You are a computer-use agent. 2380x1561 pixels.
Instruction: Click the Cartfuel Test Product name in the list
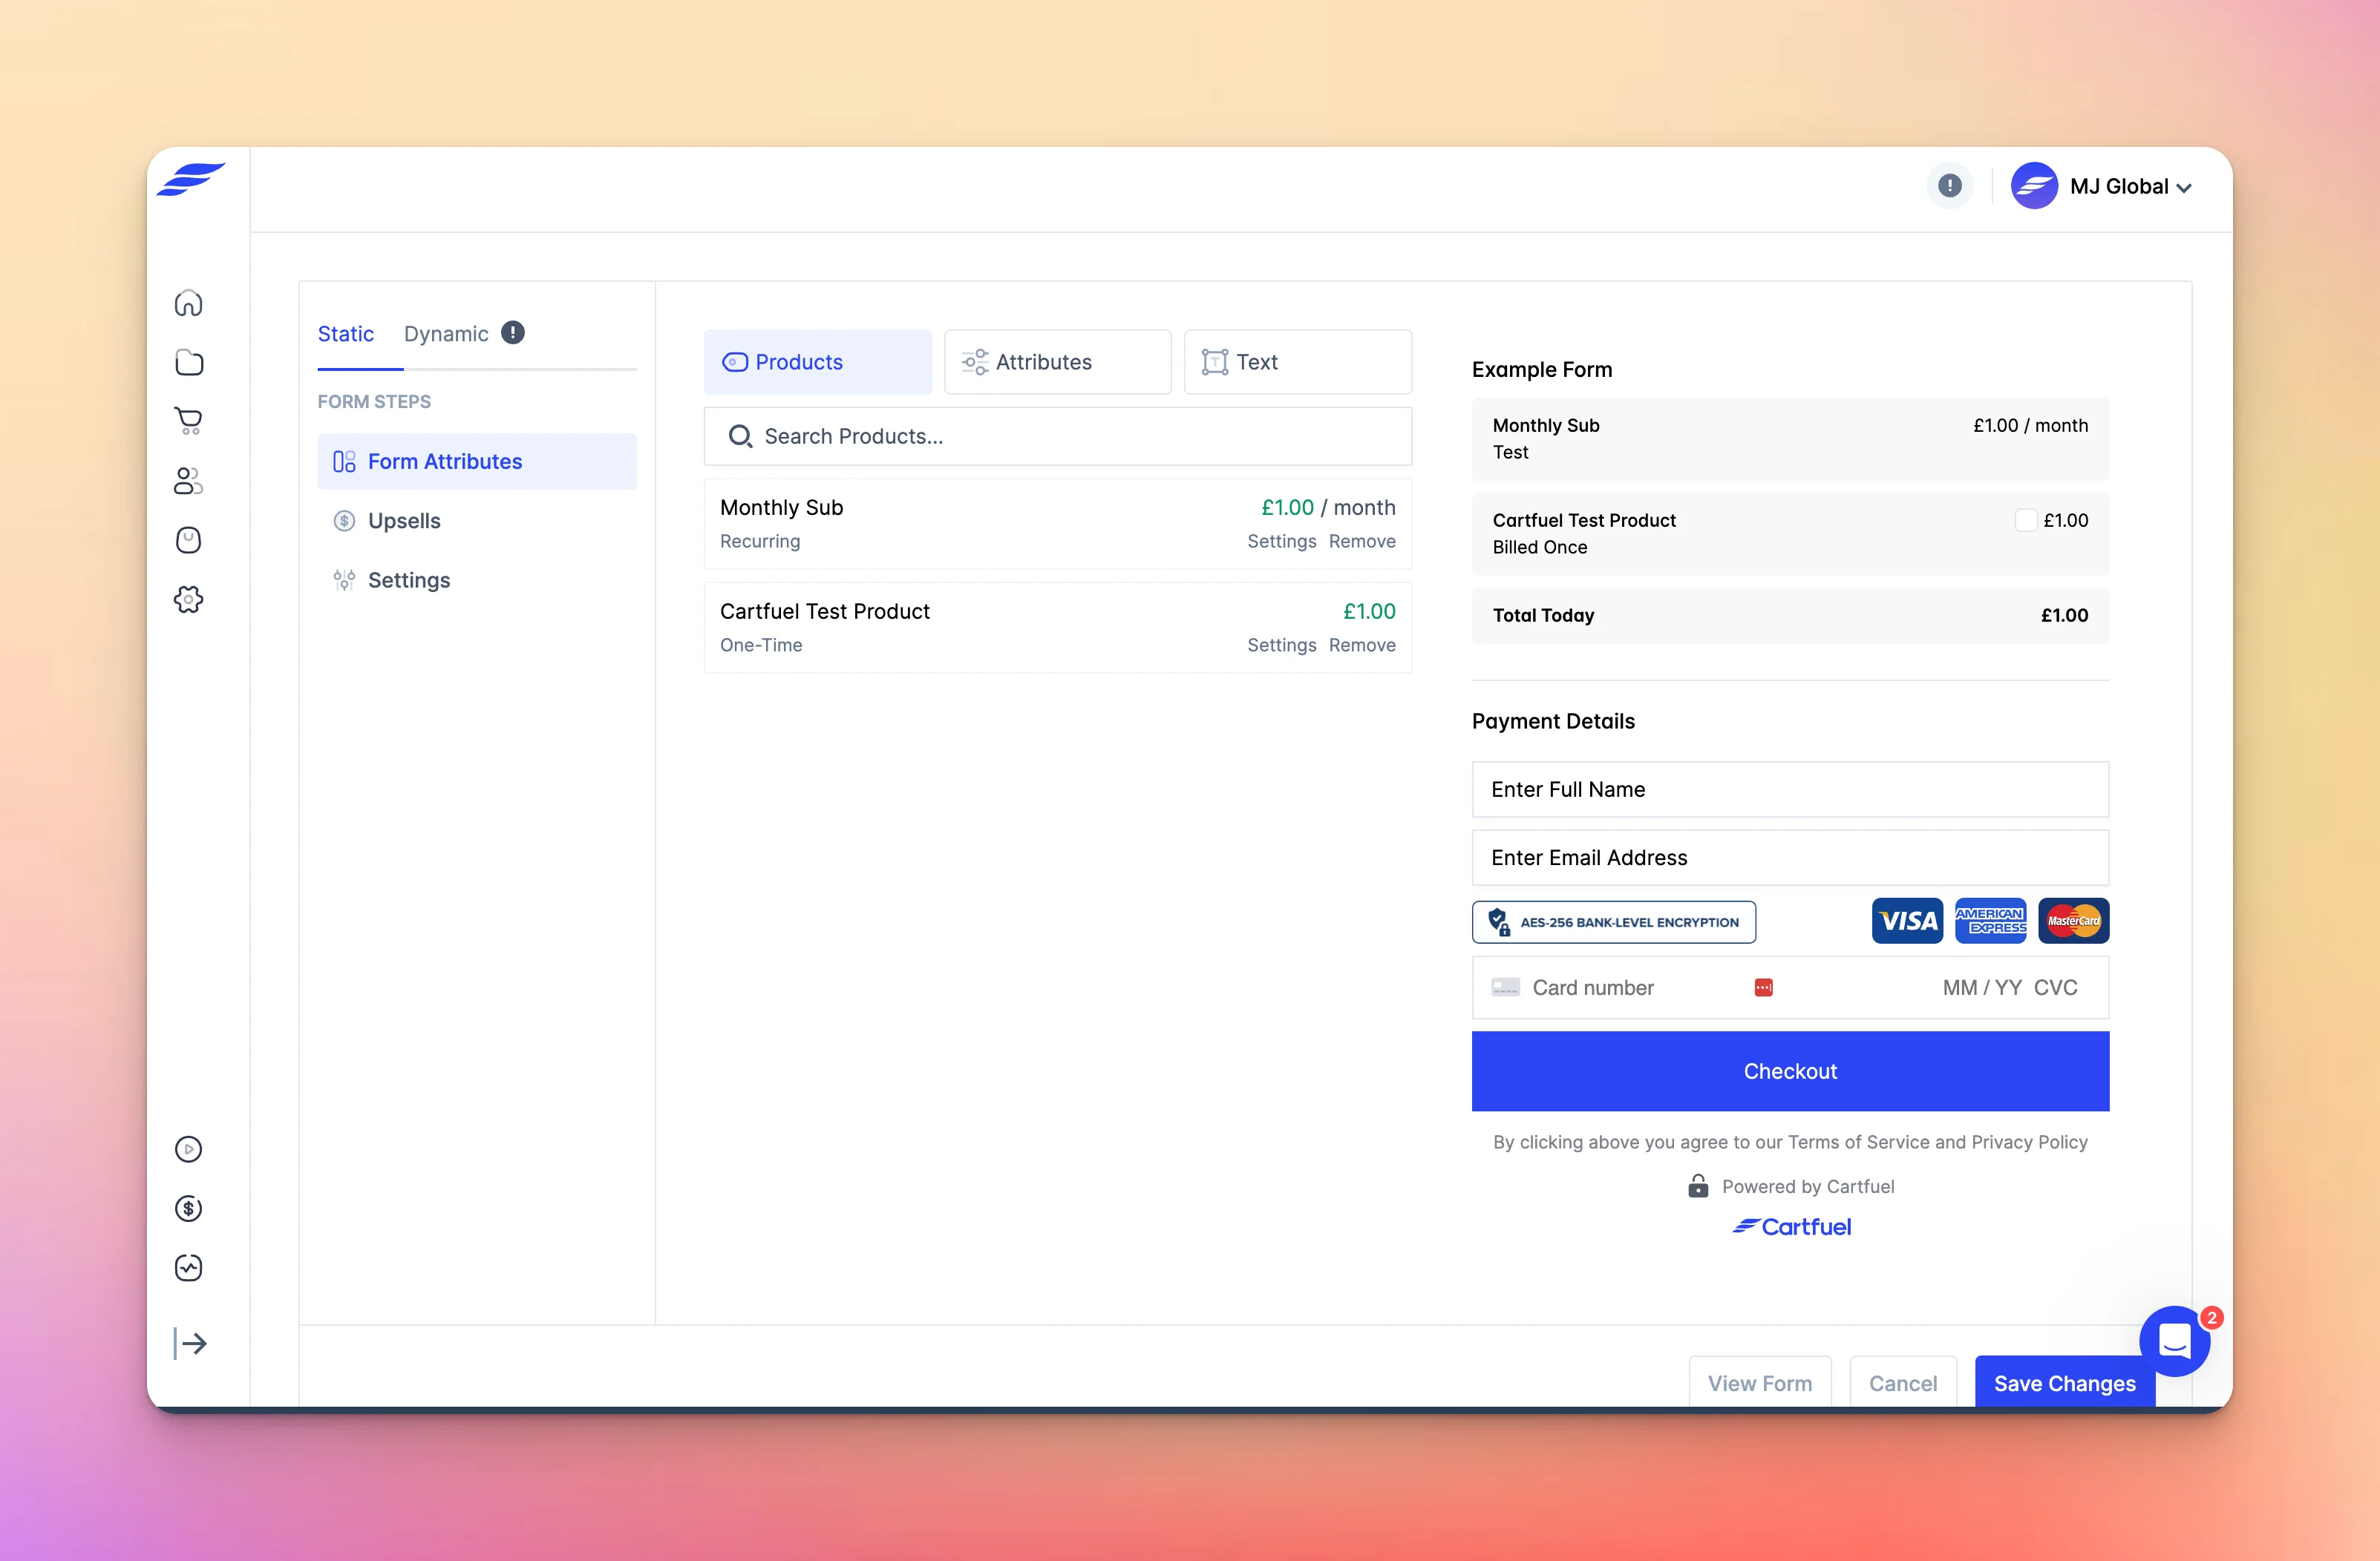(825, 611)
